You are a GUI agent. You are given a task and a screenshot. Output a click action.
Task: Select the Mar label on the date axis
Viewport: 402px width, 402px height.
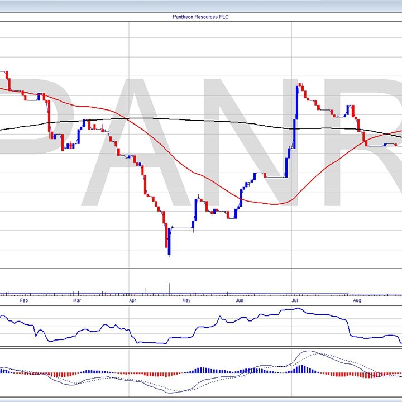pos(78,300)
